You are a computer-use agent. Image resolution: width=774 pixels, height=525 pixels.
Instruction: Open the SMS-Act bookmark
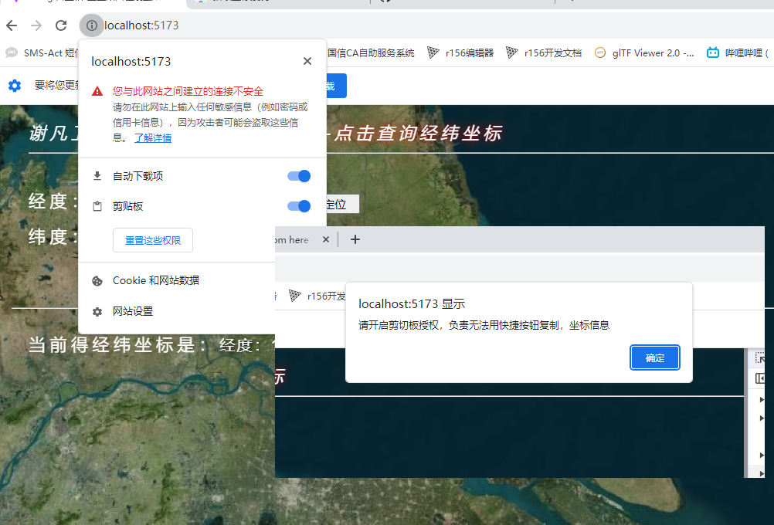[42, 52]
